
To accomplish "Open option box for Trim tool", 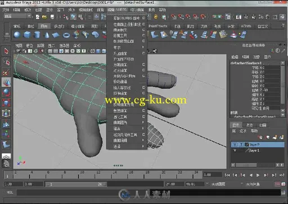I will [x=143, y=35].
